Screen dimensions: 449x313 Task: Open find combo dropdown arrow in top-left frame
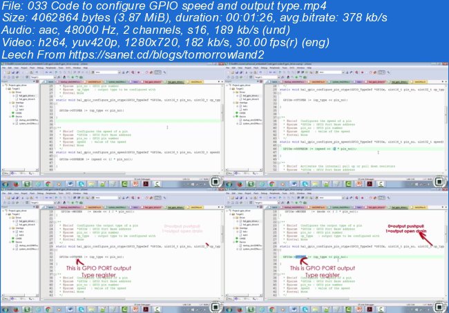(119, 72)
